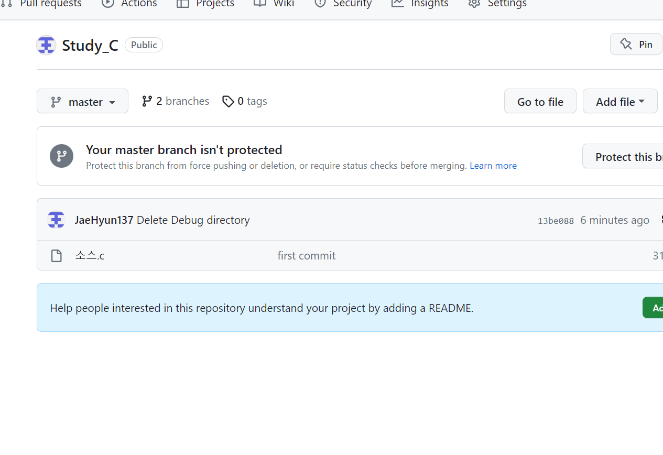
Task: View the 0 tags link
Action: 245,101
